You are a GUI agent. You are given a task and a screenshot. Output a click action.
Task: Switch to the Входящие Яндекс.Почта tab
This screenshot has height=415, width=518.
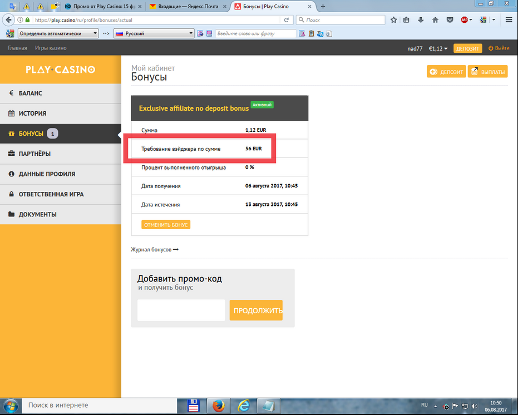point(188,6)
